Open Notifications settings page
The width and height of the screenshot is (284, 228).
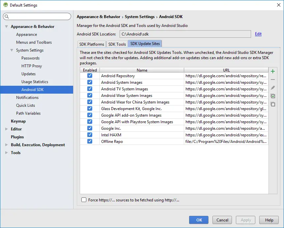[27, 98]
